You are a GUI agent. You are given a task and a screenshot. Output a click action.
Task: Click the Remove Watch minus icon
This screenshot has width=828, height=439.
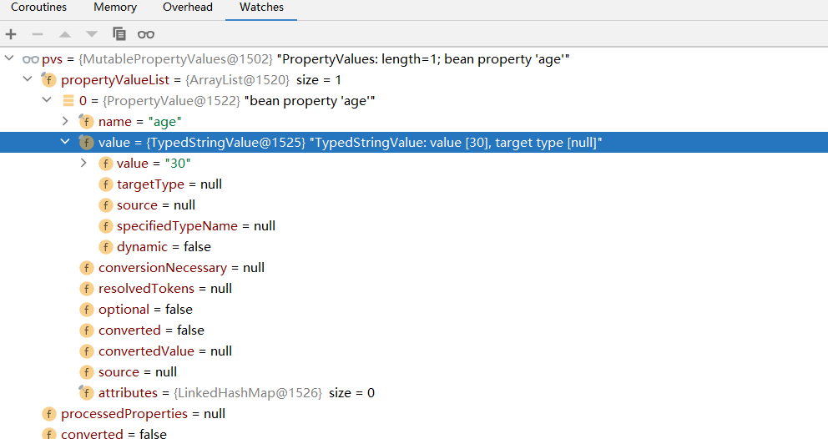pyautogui.click(x=38, y=34)
